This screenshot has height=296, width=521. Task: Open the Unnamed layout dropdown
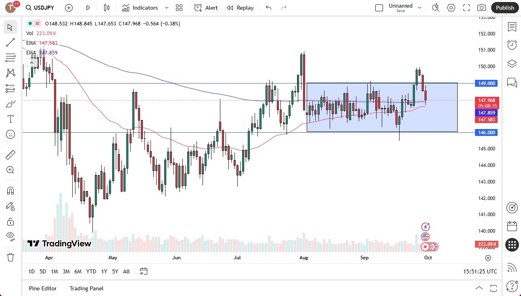click(x=420, y=8)
